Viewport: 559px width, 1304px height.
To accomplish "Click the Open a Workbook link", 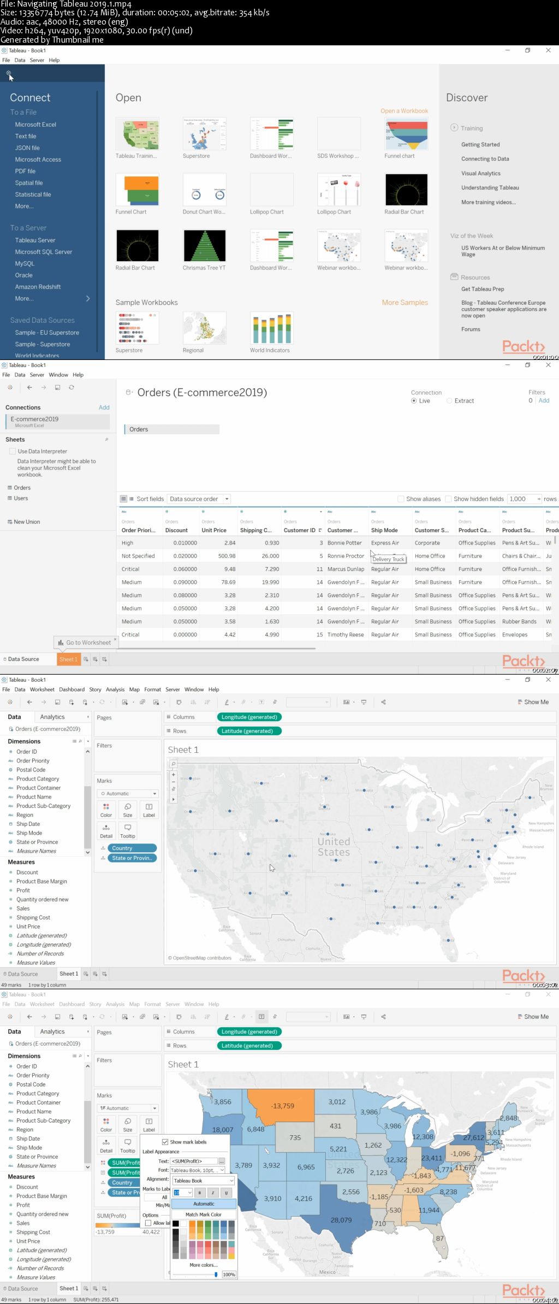I will click(405, 111).
